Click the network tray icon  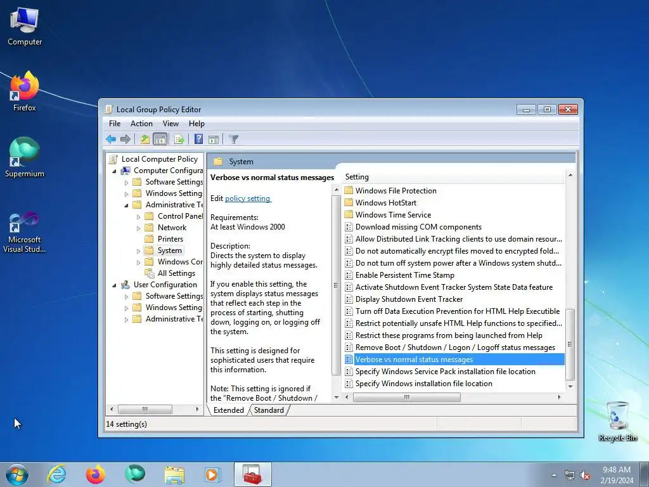(x=570, y=476)
